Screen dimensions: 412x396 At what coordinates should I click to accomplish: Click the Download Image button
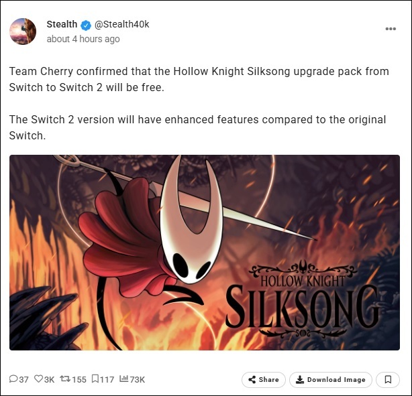pyautogui.click(x=331, y=379)
